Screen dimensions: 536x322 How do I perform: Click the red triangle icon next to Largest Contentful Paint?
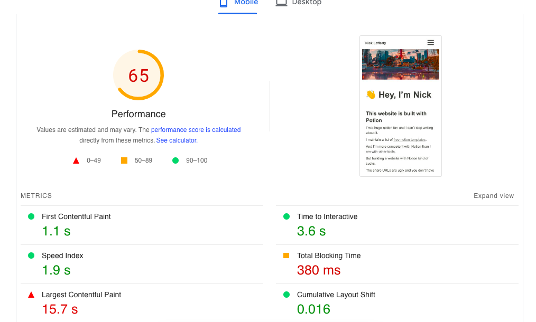tap(31, 294)
